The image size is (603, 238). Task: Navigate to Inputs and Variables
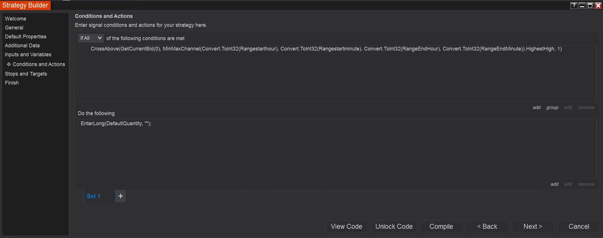28,55
